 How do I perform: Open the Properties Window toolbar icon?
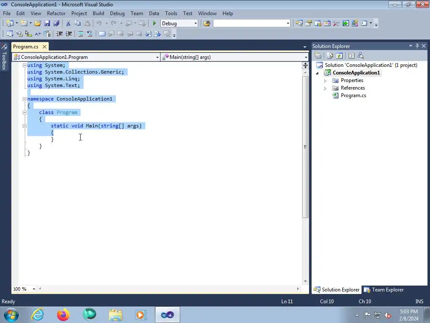pyautogui.click(x=309, y=24)
